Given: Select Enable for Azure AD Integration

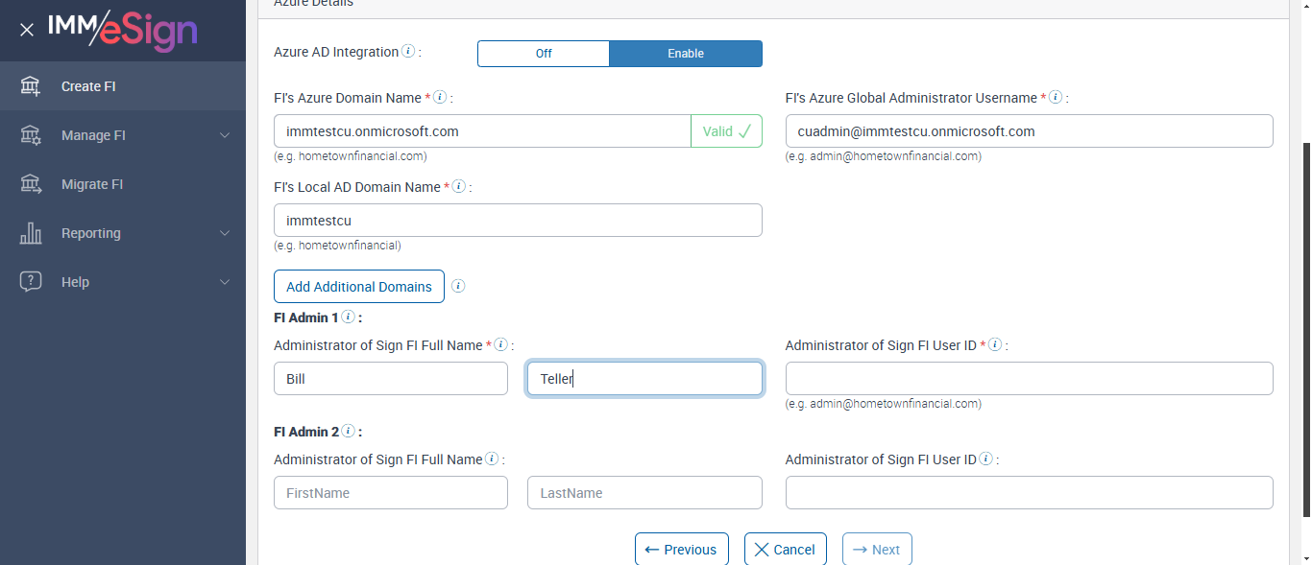Looking at the screenshot, I should 686,54.
